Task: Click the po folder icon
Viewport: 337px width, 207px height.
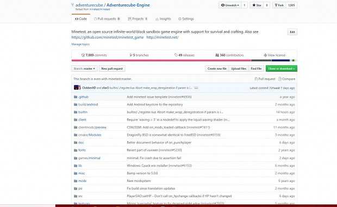Action: coord(76,189)
